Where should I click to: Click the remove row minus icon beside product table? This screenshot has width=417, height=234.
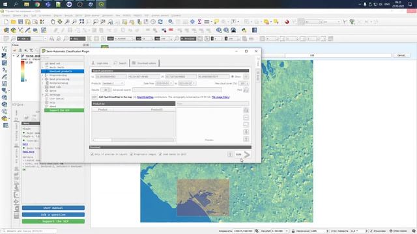[246, 117]
